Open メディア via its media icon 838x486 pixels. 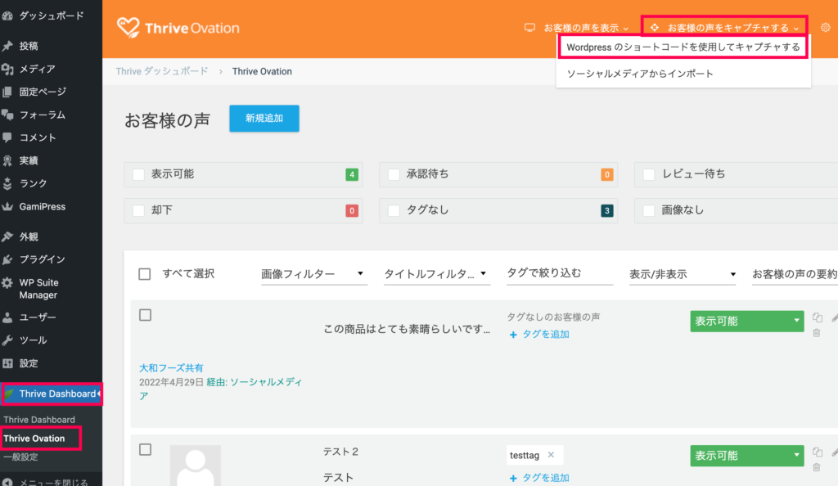(7, 69)
